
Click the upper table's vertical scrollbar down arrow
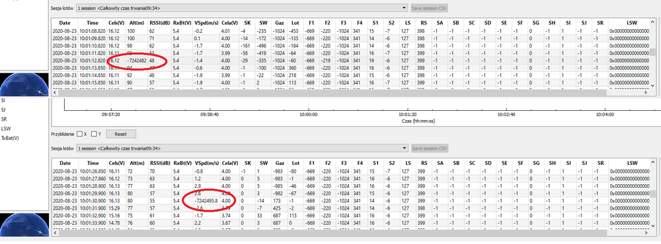pyautogui.click(x=653, y=86)
